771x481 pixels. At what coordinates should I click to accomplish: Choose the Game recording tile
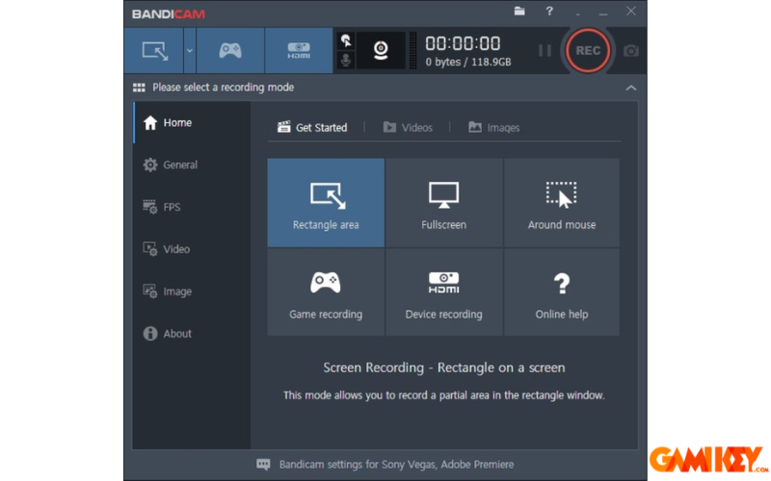pyautogui.click(x=326, y=292)
